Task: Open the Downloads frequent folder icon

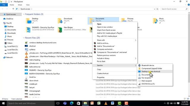Action: pyautogui.click(x=60, y=21)
